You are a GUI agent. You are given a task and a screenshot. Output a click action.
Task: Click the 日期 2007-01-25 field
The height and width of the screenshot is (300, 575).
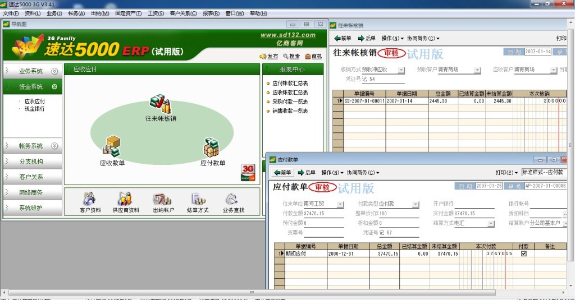click(489, 186)
